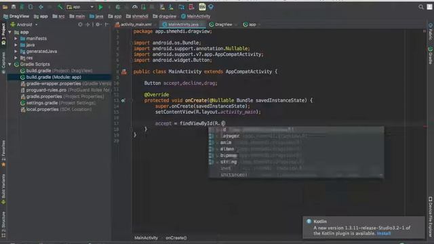Click the main breadcrumb

coord(77,16)
